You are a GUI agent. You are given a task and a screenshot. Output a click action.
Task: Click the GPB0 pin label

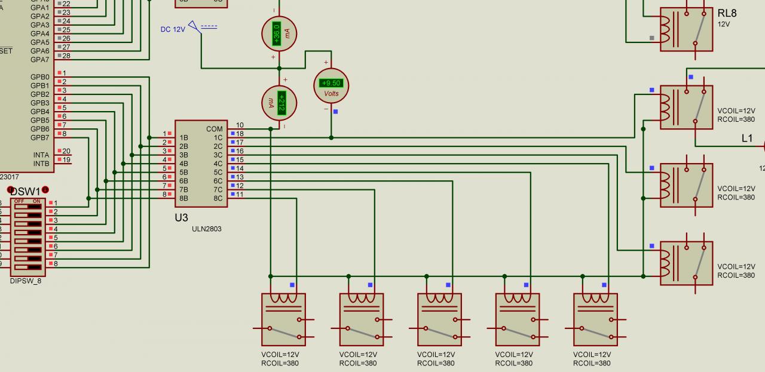click(x=40, y=77)
